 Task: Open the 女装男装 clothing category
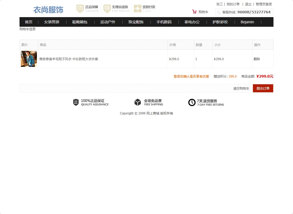[52, 22]
